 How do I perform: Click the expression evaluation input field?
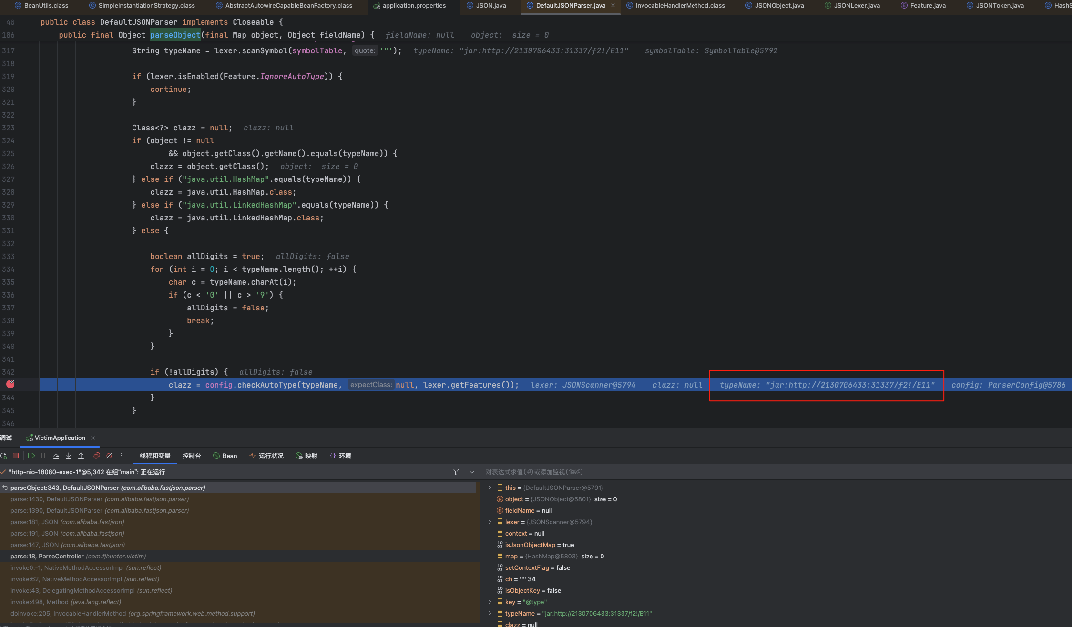point(776,472)
